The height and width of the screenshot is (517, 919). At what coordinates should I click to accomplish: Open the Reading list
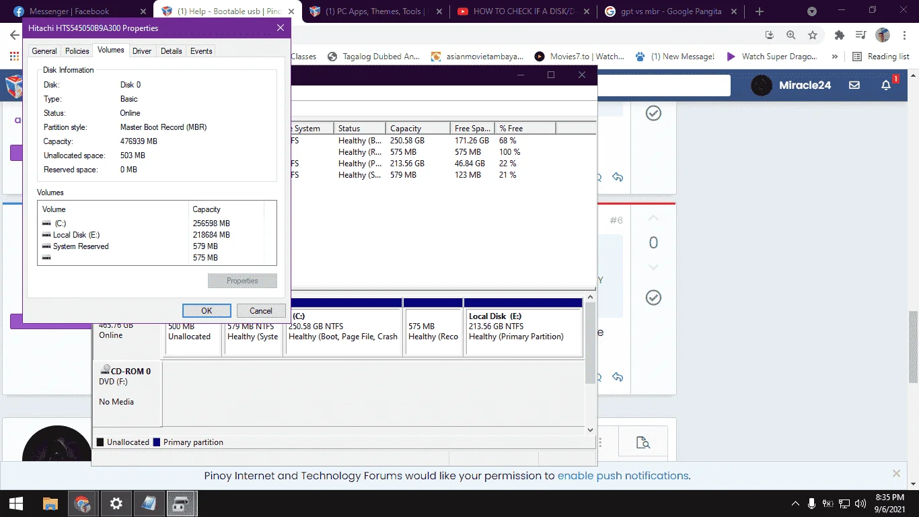(881, 57)
